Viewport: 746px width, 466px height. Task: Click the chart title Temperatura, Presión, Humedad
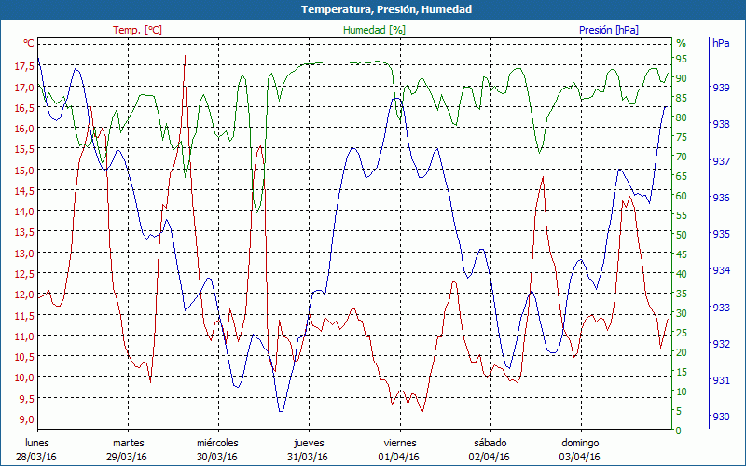[x=373, y=9]
